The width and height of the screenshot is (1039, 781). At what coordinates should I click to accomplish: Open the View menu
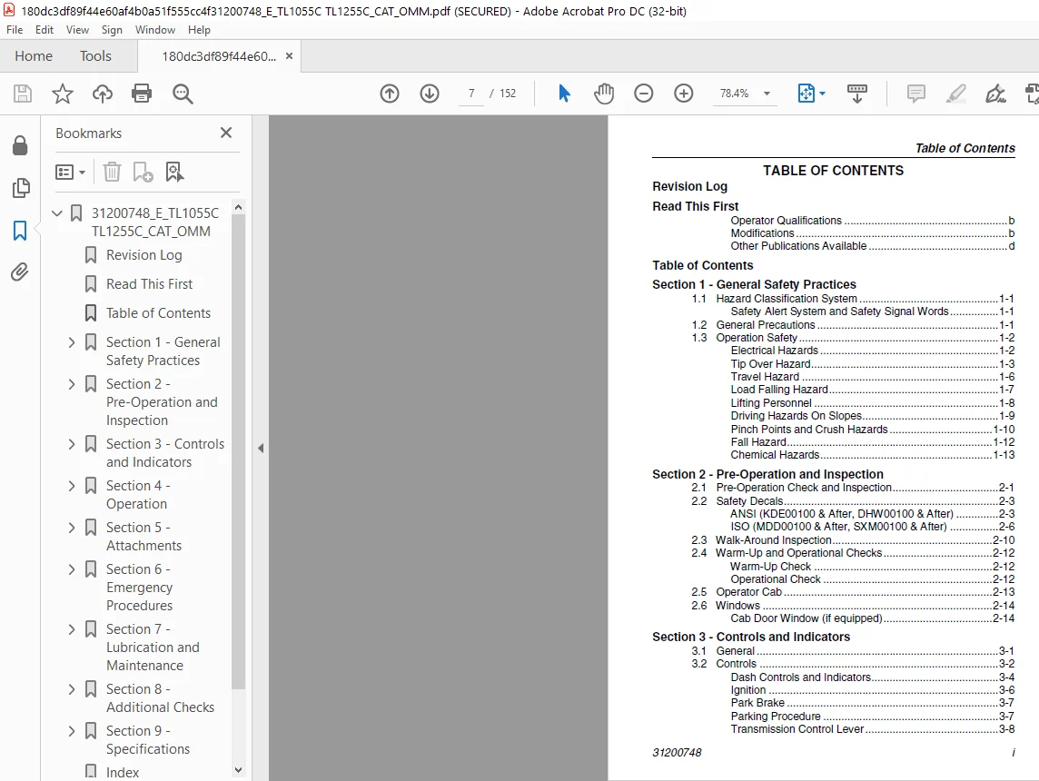click(77, 30)
